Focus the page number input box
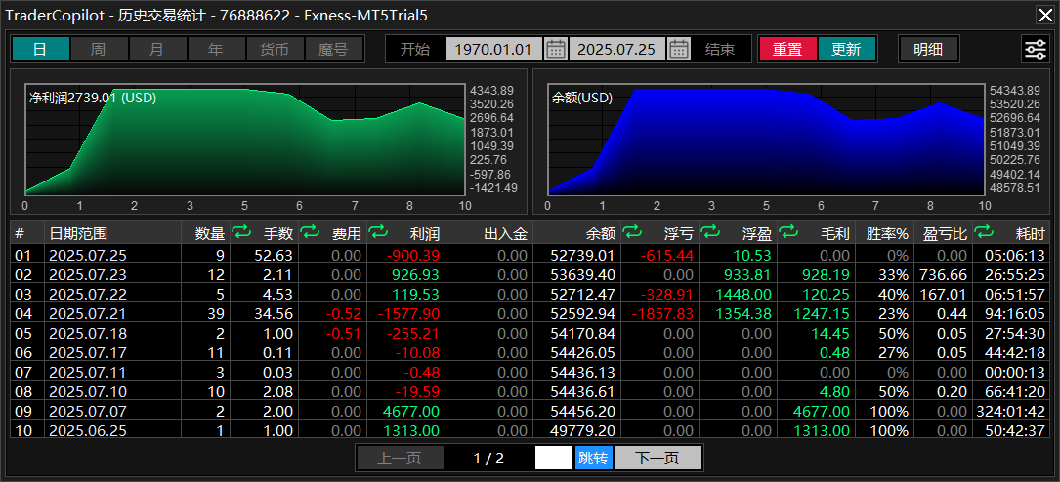Screen dimensions: 1060x482 (x=554, y=459)
